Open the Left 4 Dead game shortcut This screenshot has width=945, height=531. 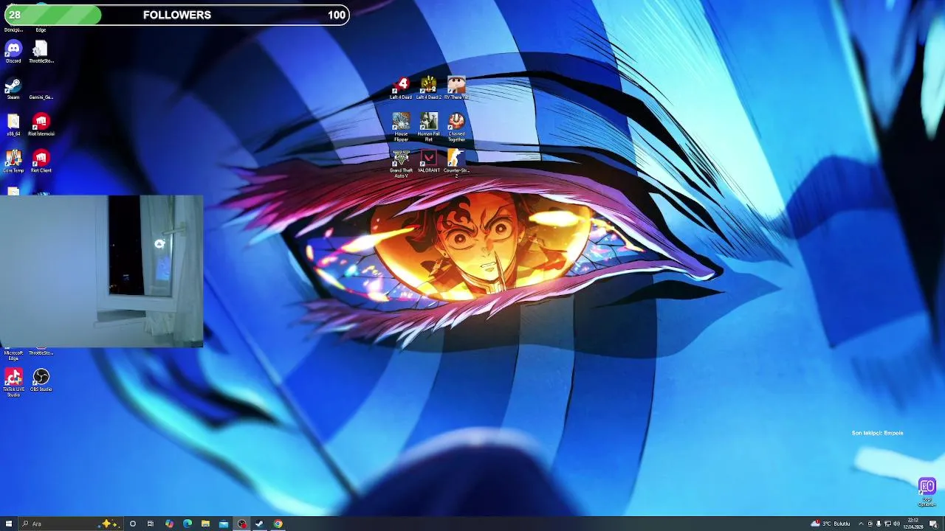click(401, 88)
